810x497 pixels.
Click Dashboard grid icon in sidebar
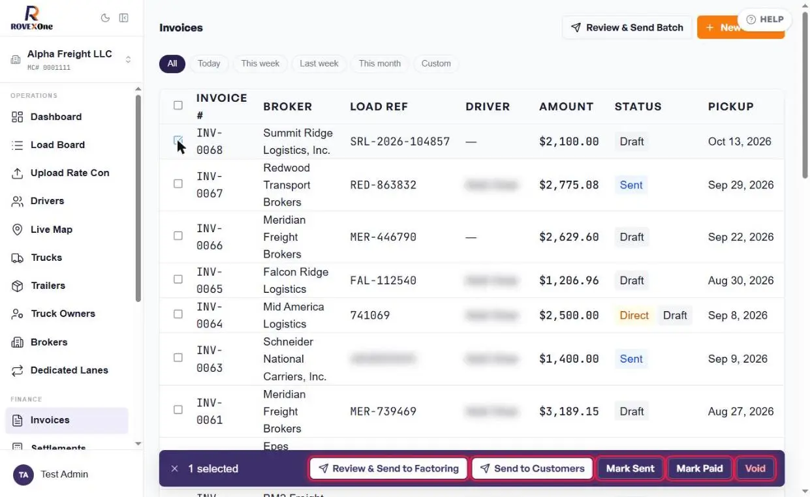18,117
